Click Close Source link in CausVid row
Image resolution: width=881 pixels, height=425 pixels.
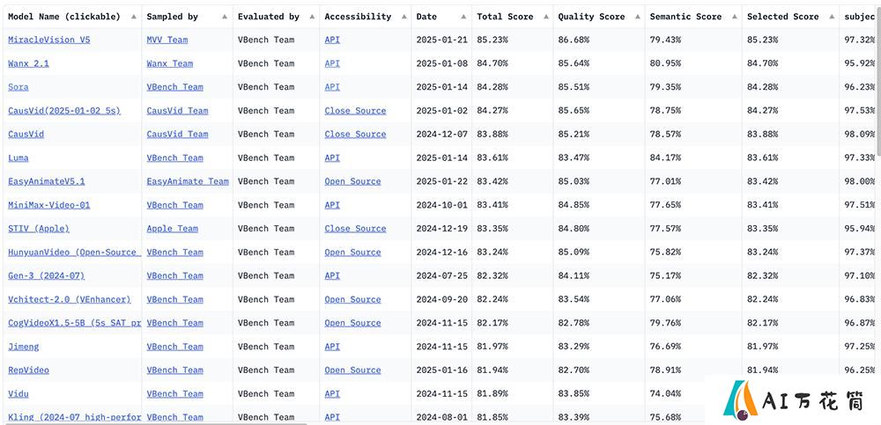[355, 134]
